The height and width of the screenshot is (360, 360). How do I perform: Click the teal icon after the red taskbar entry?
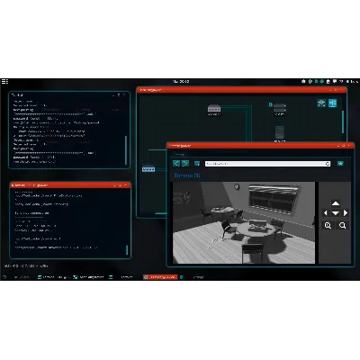click(x=182, y=277)
